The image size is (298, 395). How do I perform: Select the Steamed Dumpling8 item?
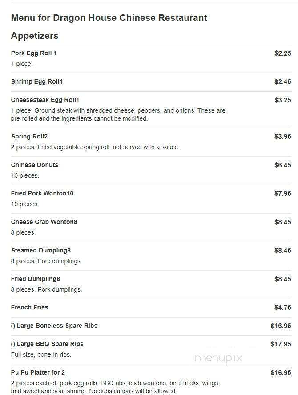point(41,250)
